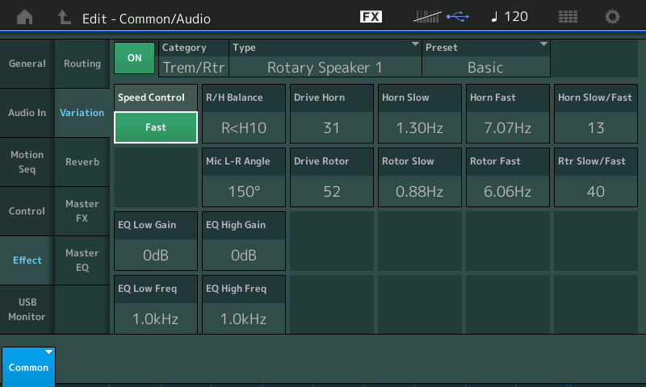This screenshot has height=387, width=646.
Task: Select the Mic L-R Angle value
Action: pos(243,178)
